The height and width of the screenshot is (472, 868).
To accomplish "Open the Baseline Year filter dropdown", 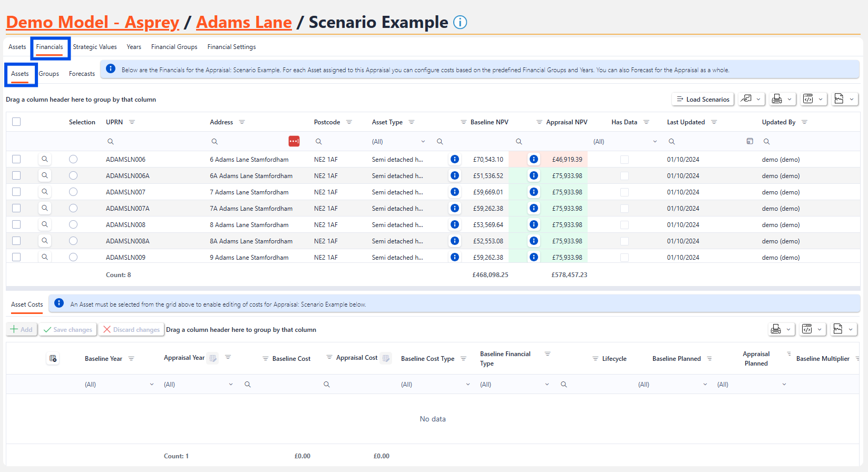I will pos(120,385).
